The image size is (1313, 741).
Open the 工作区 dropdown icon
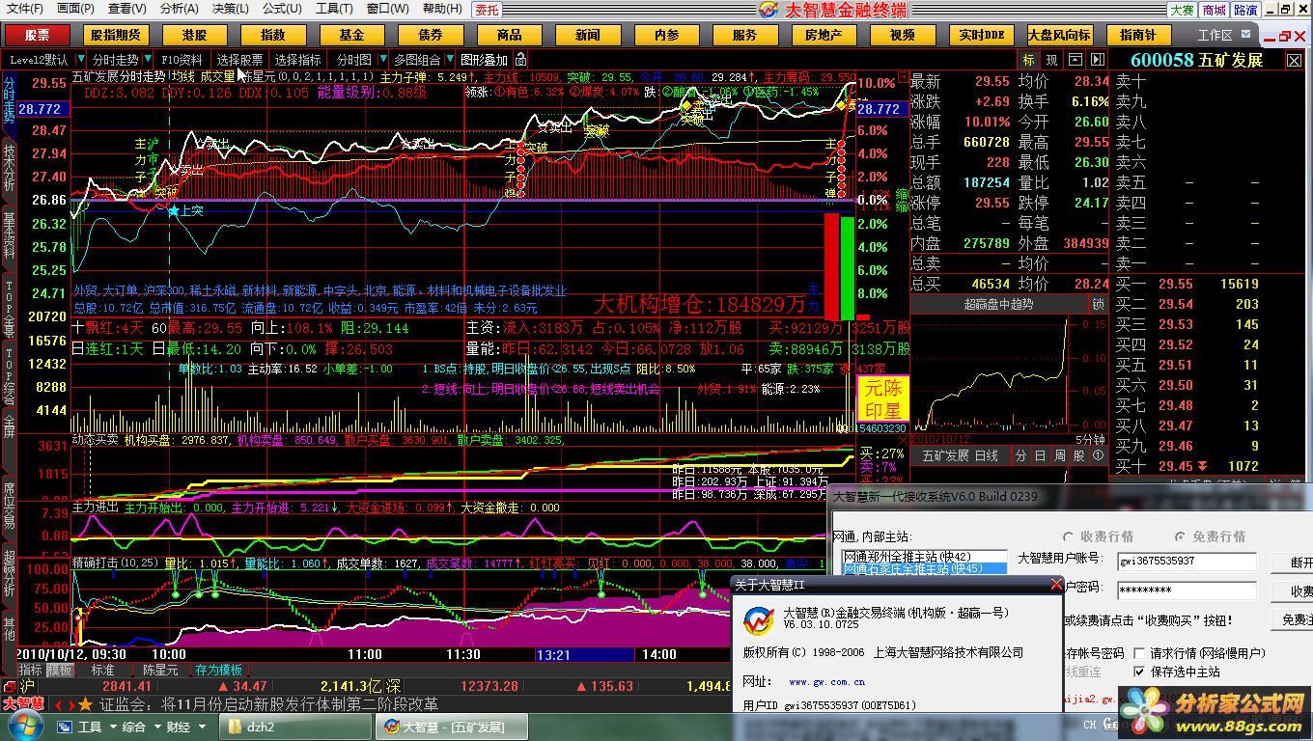(1246, 36)
